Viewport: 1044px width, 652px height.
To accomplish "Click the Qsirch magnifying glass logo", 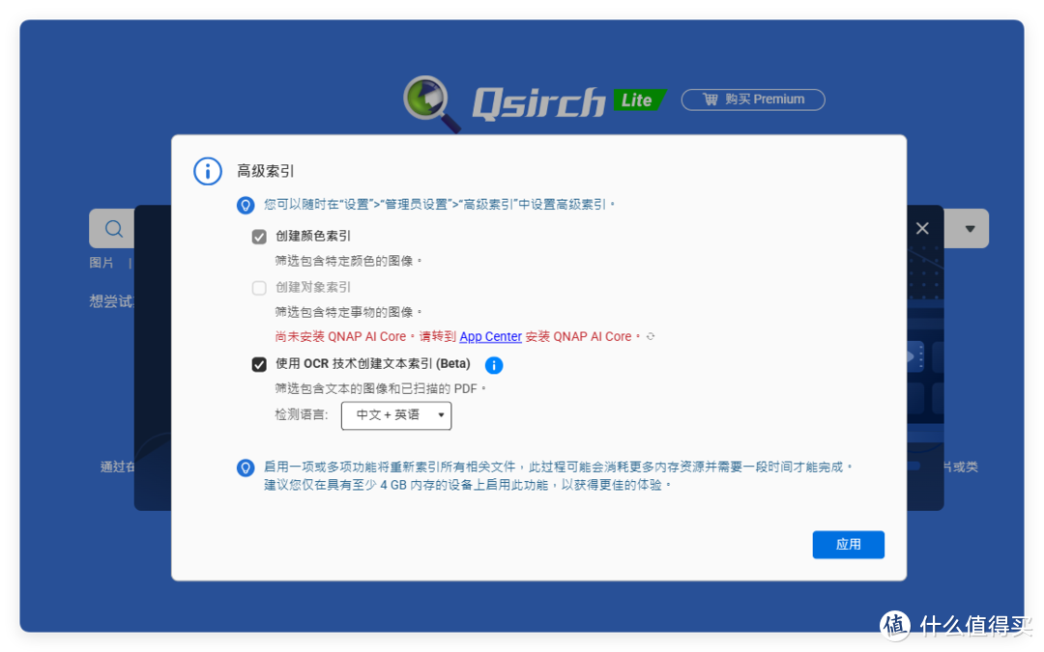I will click(x=431, y=103).
